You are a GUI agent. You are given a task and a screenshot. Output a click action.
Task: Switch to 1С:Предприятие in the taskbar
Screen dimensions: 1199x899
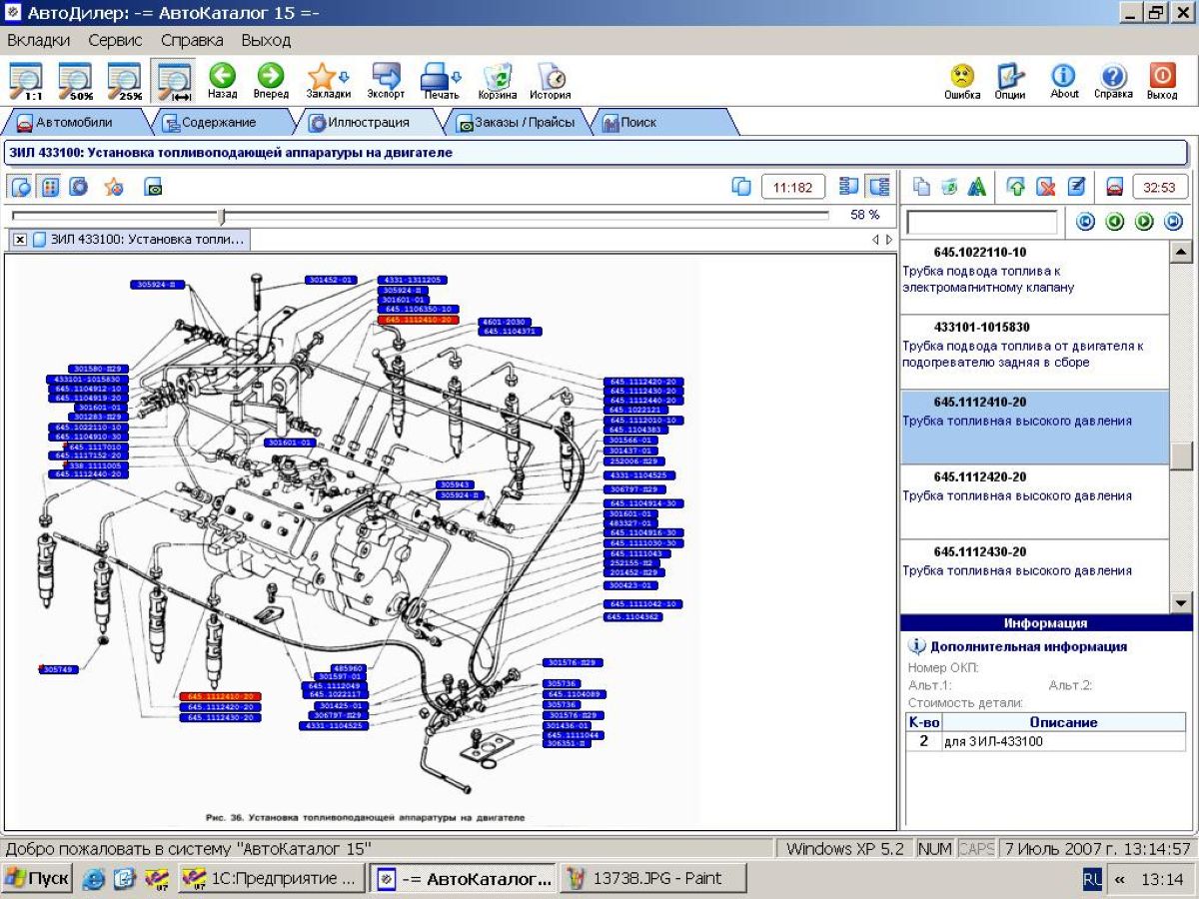tap(273, 879)
